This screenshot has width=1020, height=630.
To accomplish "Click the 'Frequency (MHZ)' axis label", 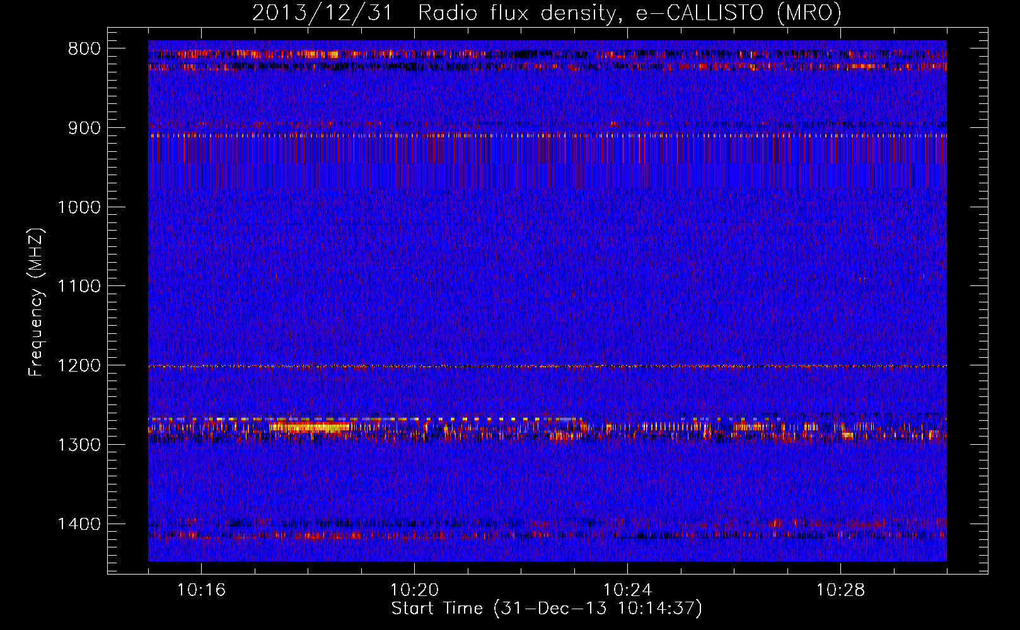I will [36, 302].
